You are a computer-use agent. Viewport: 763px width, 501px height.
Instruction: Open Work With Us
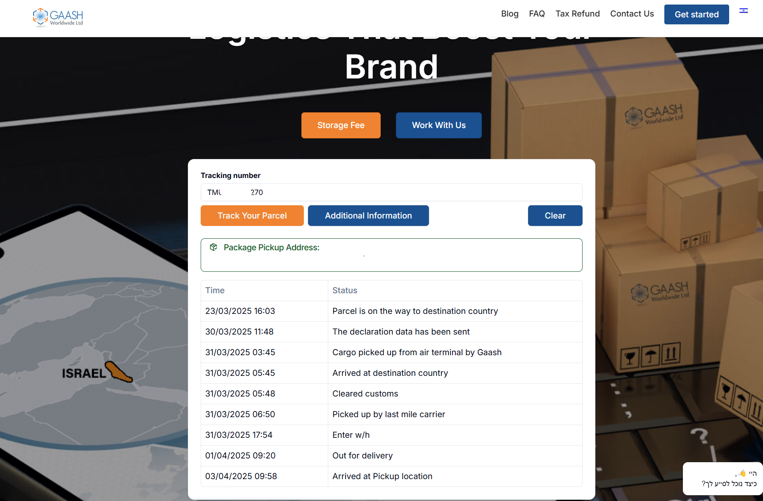[439, 125]
